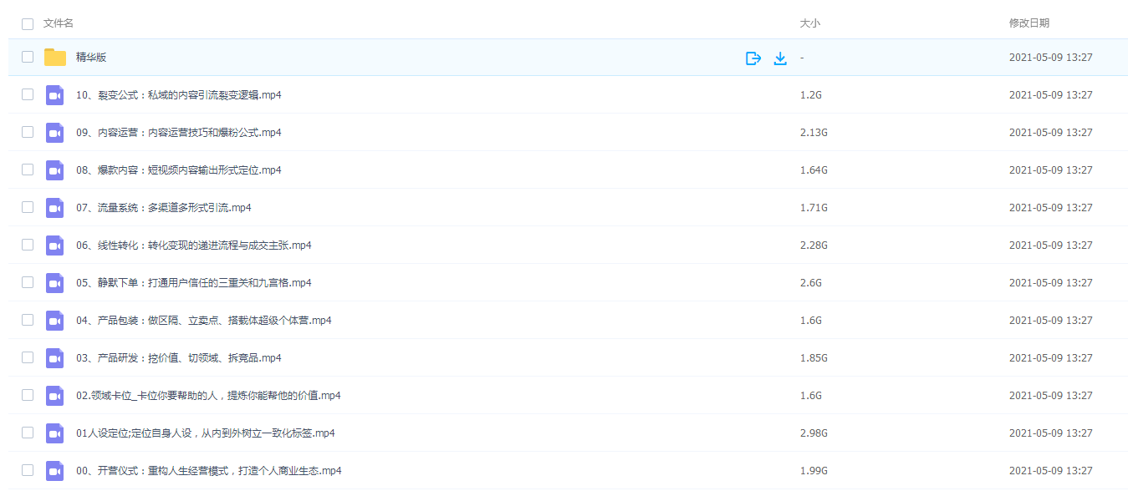
Task: Check the box for 06、线性转化 file
Action: click(x=28, y=245)
